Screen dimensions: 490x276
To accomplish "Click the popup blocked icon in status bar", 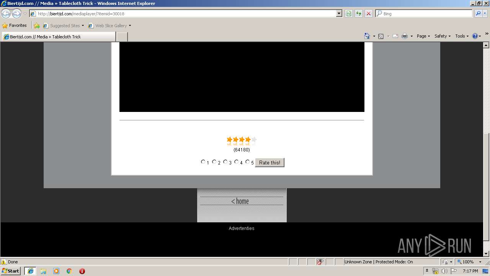I will 320,262.
